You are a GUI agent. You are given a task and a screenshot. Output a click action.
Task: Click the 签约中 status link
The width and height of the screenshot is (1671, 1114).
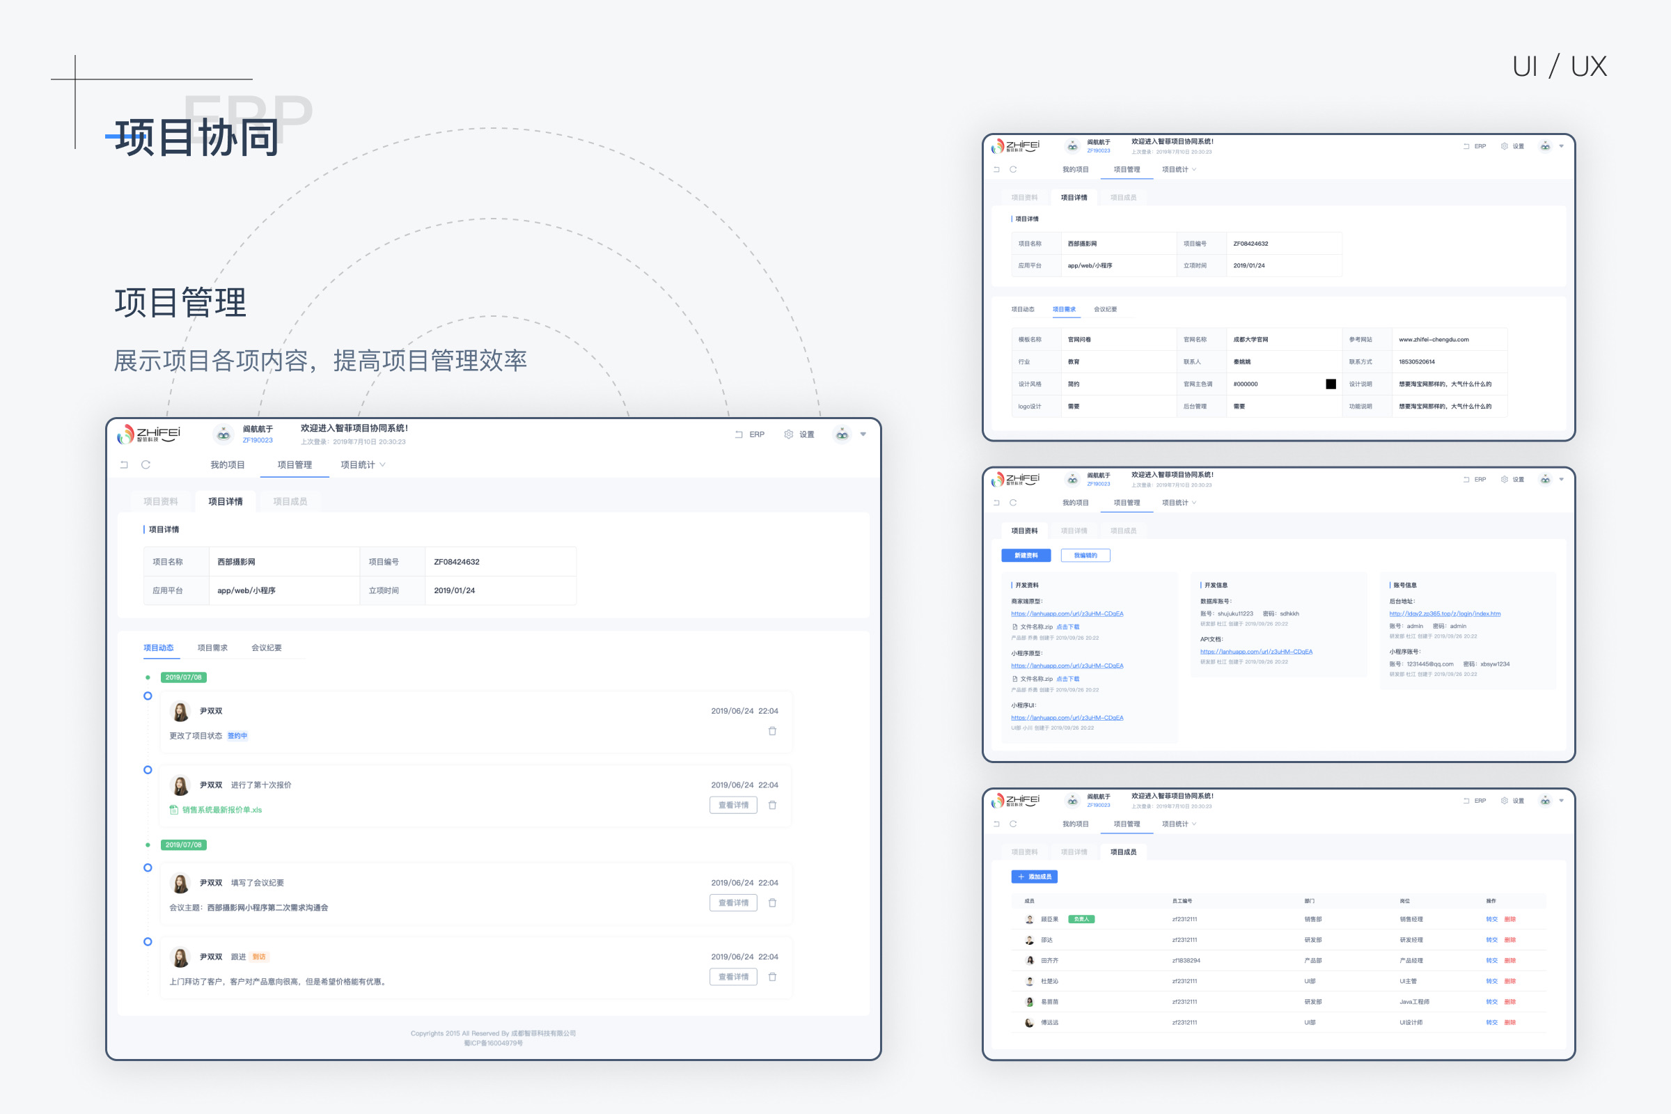point(237,735)
